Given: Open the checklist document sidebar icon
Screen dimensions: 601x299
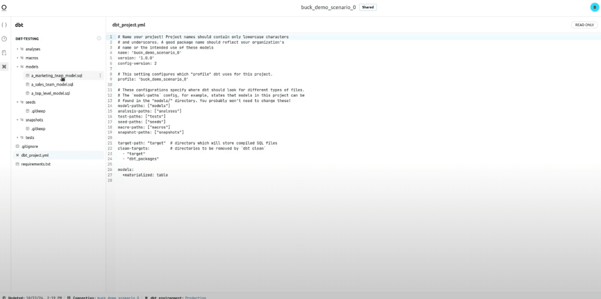Looking at the screenshot, I should pos(4,53).
